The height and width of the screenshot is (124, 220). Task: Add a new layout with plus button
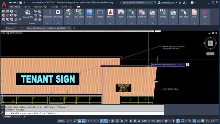[x=25, y=116]
